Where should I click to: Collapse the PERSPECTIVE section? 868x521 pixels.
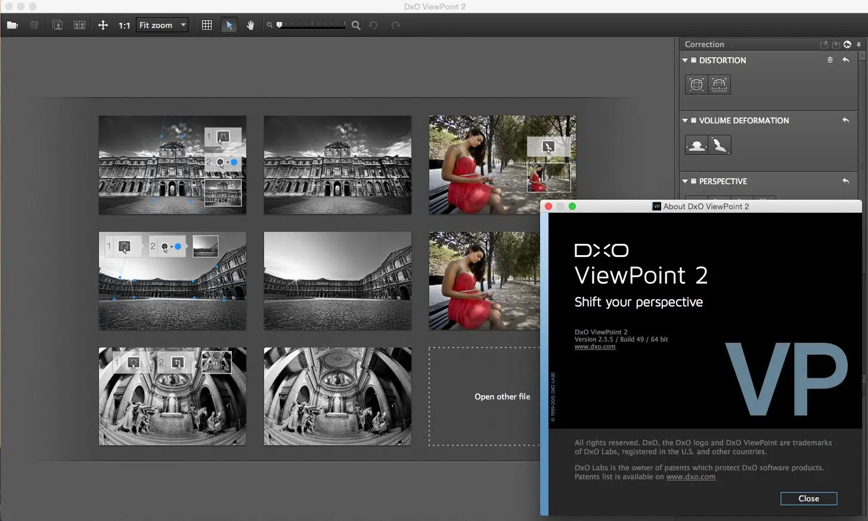[685, 181]
